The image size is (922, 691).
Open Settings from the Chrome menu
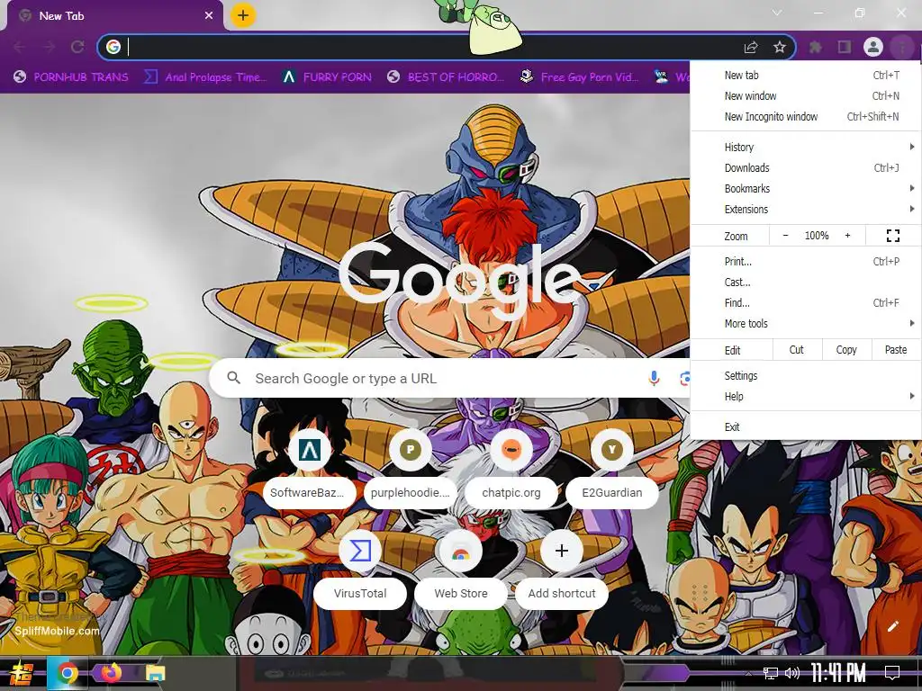click(806, 375)
